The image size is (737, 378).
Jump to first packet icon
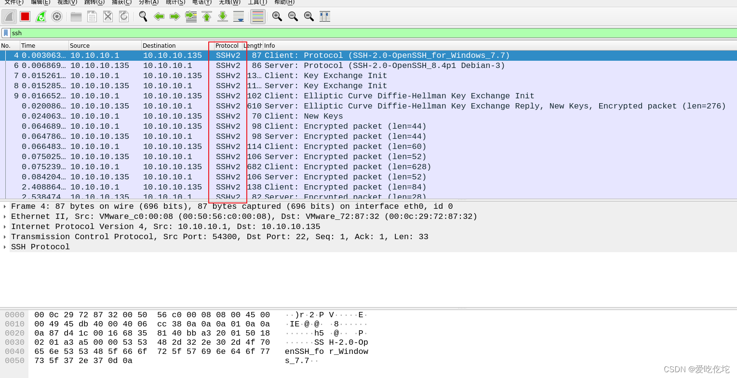tap(207, 16)
